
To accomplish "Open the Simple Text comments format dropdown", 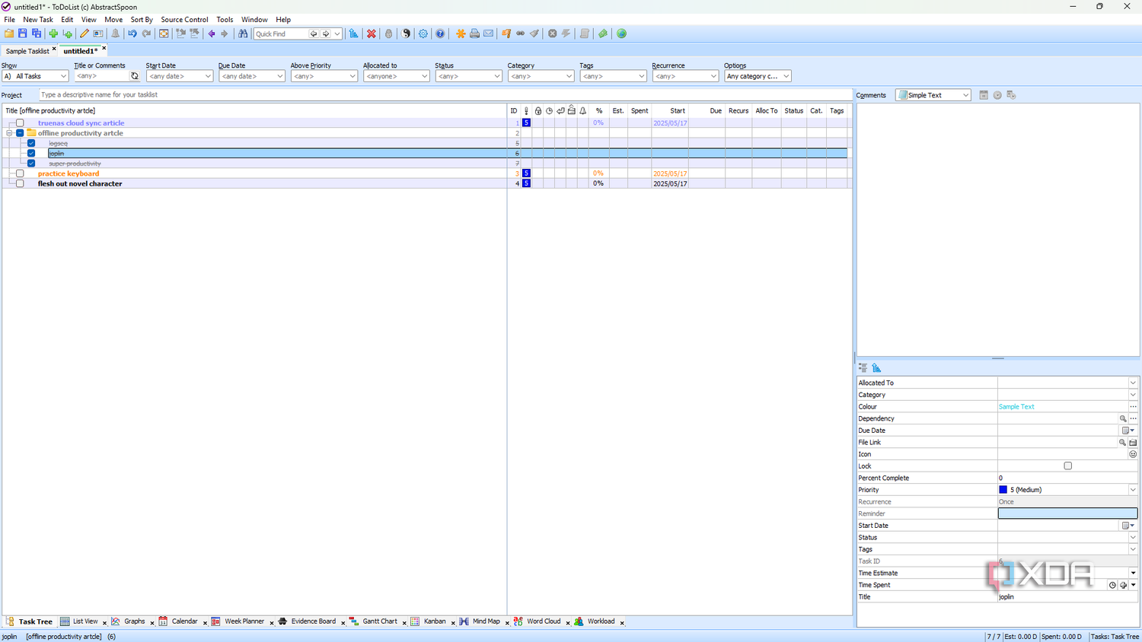I will [933, 95].
